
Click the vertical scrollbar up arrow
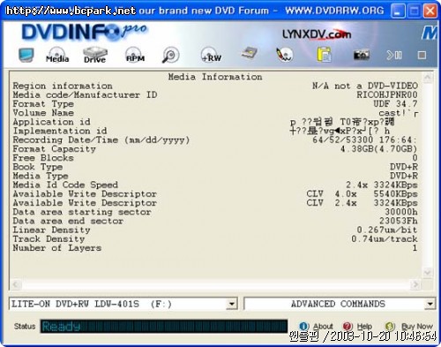428,78
